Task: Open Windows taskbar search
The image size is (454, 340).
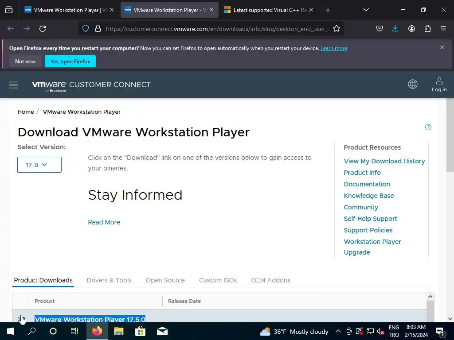Action: click(32, 331)
